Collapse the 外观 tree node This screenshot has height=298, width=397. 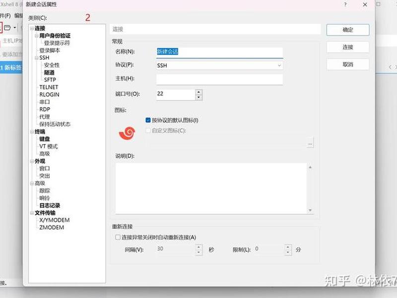pyautogui.click(x=32, y=161)
